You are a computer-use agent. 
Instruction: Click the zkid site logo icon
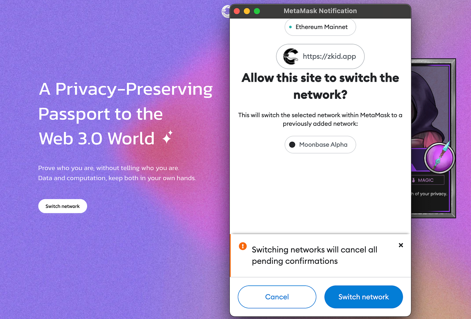291,56
